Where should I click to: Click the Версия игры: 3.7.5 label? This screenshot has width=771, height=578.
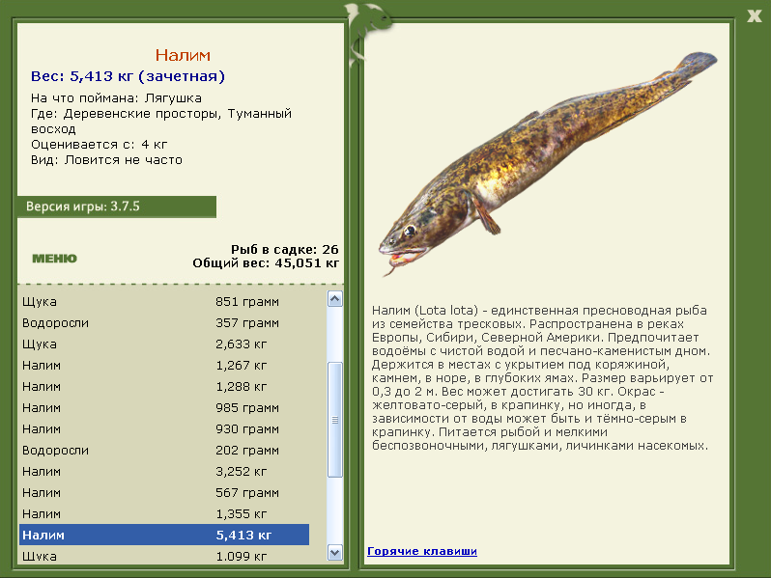click(117, 206)
